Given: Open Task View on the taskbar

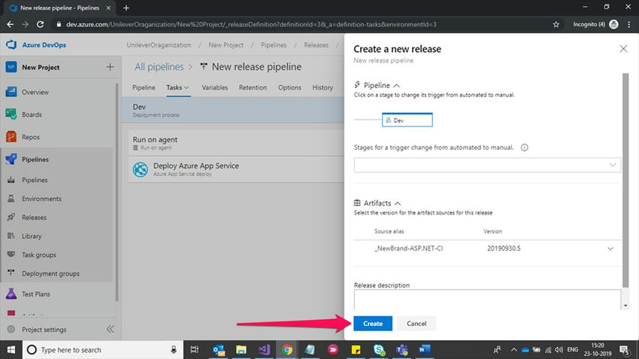Looking at the screenshot, I should (195, 350).
